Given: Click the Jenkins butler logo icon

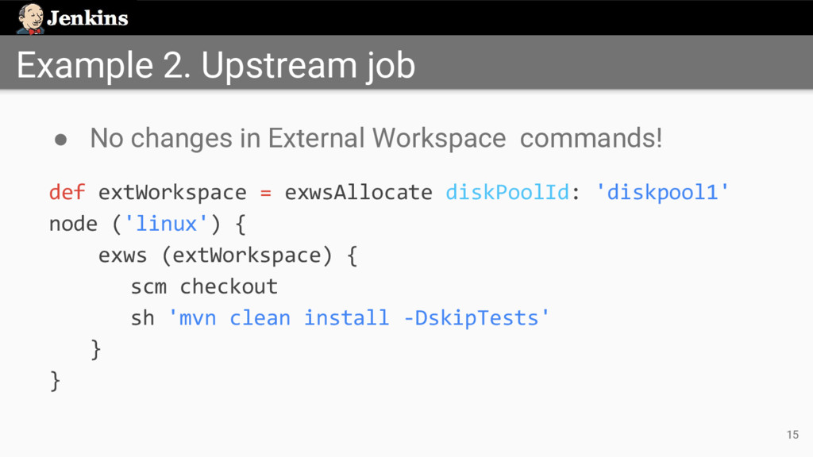Looking at the screenshot, I should (30, 18).
